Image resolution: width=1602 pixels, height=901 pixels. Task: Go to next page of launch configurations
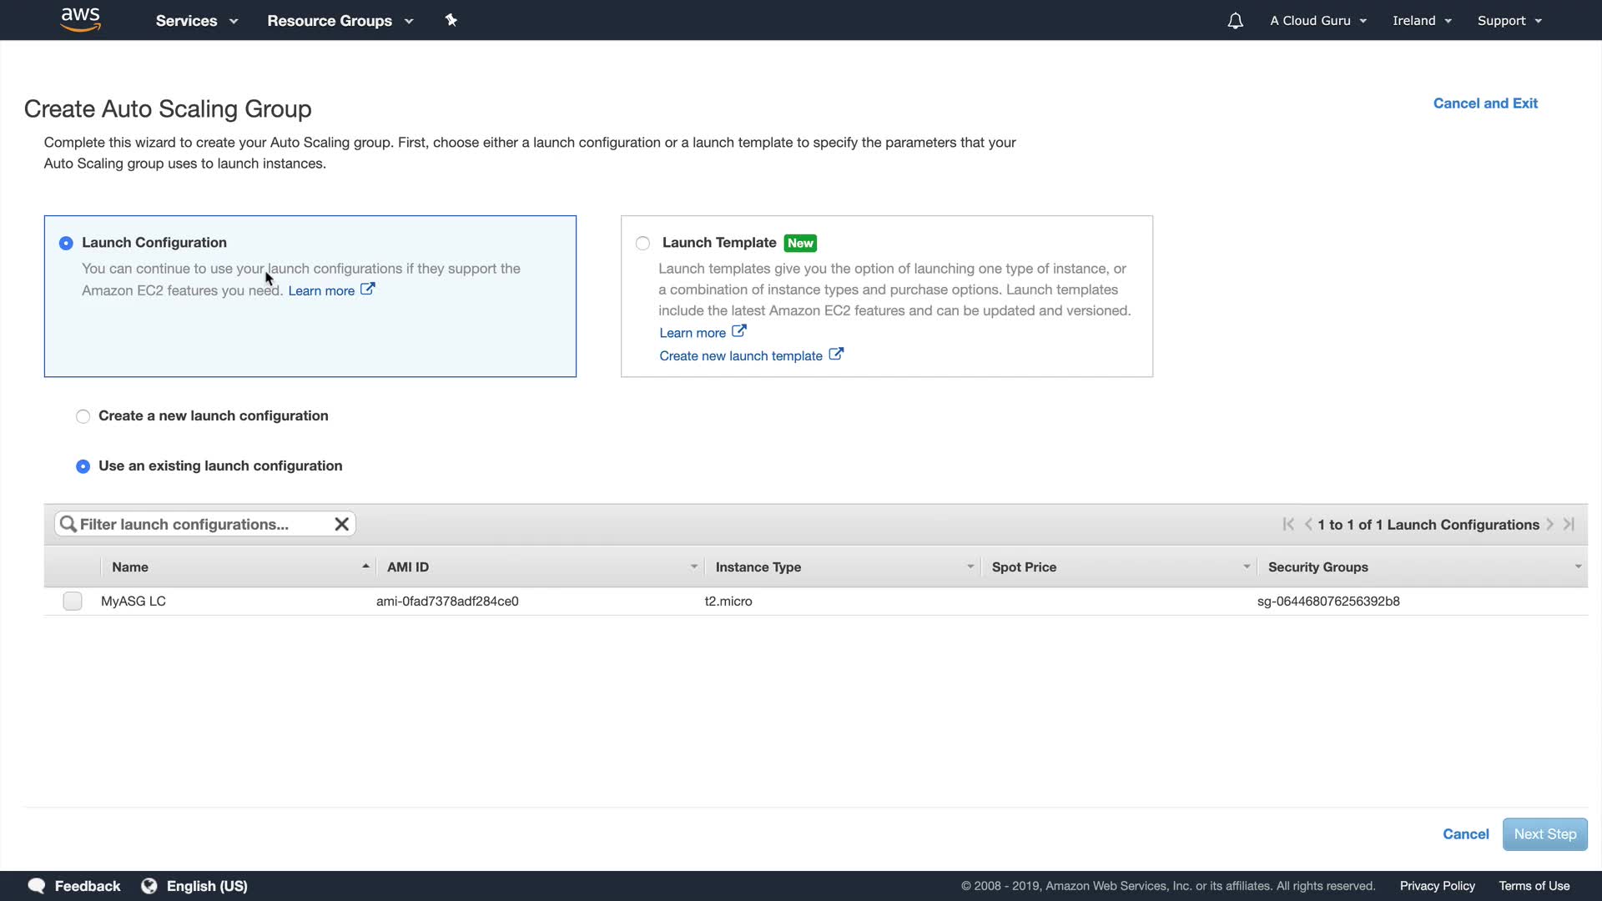[1549, 524]
